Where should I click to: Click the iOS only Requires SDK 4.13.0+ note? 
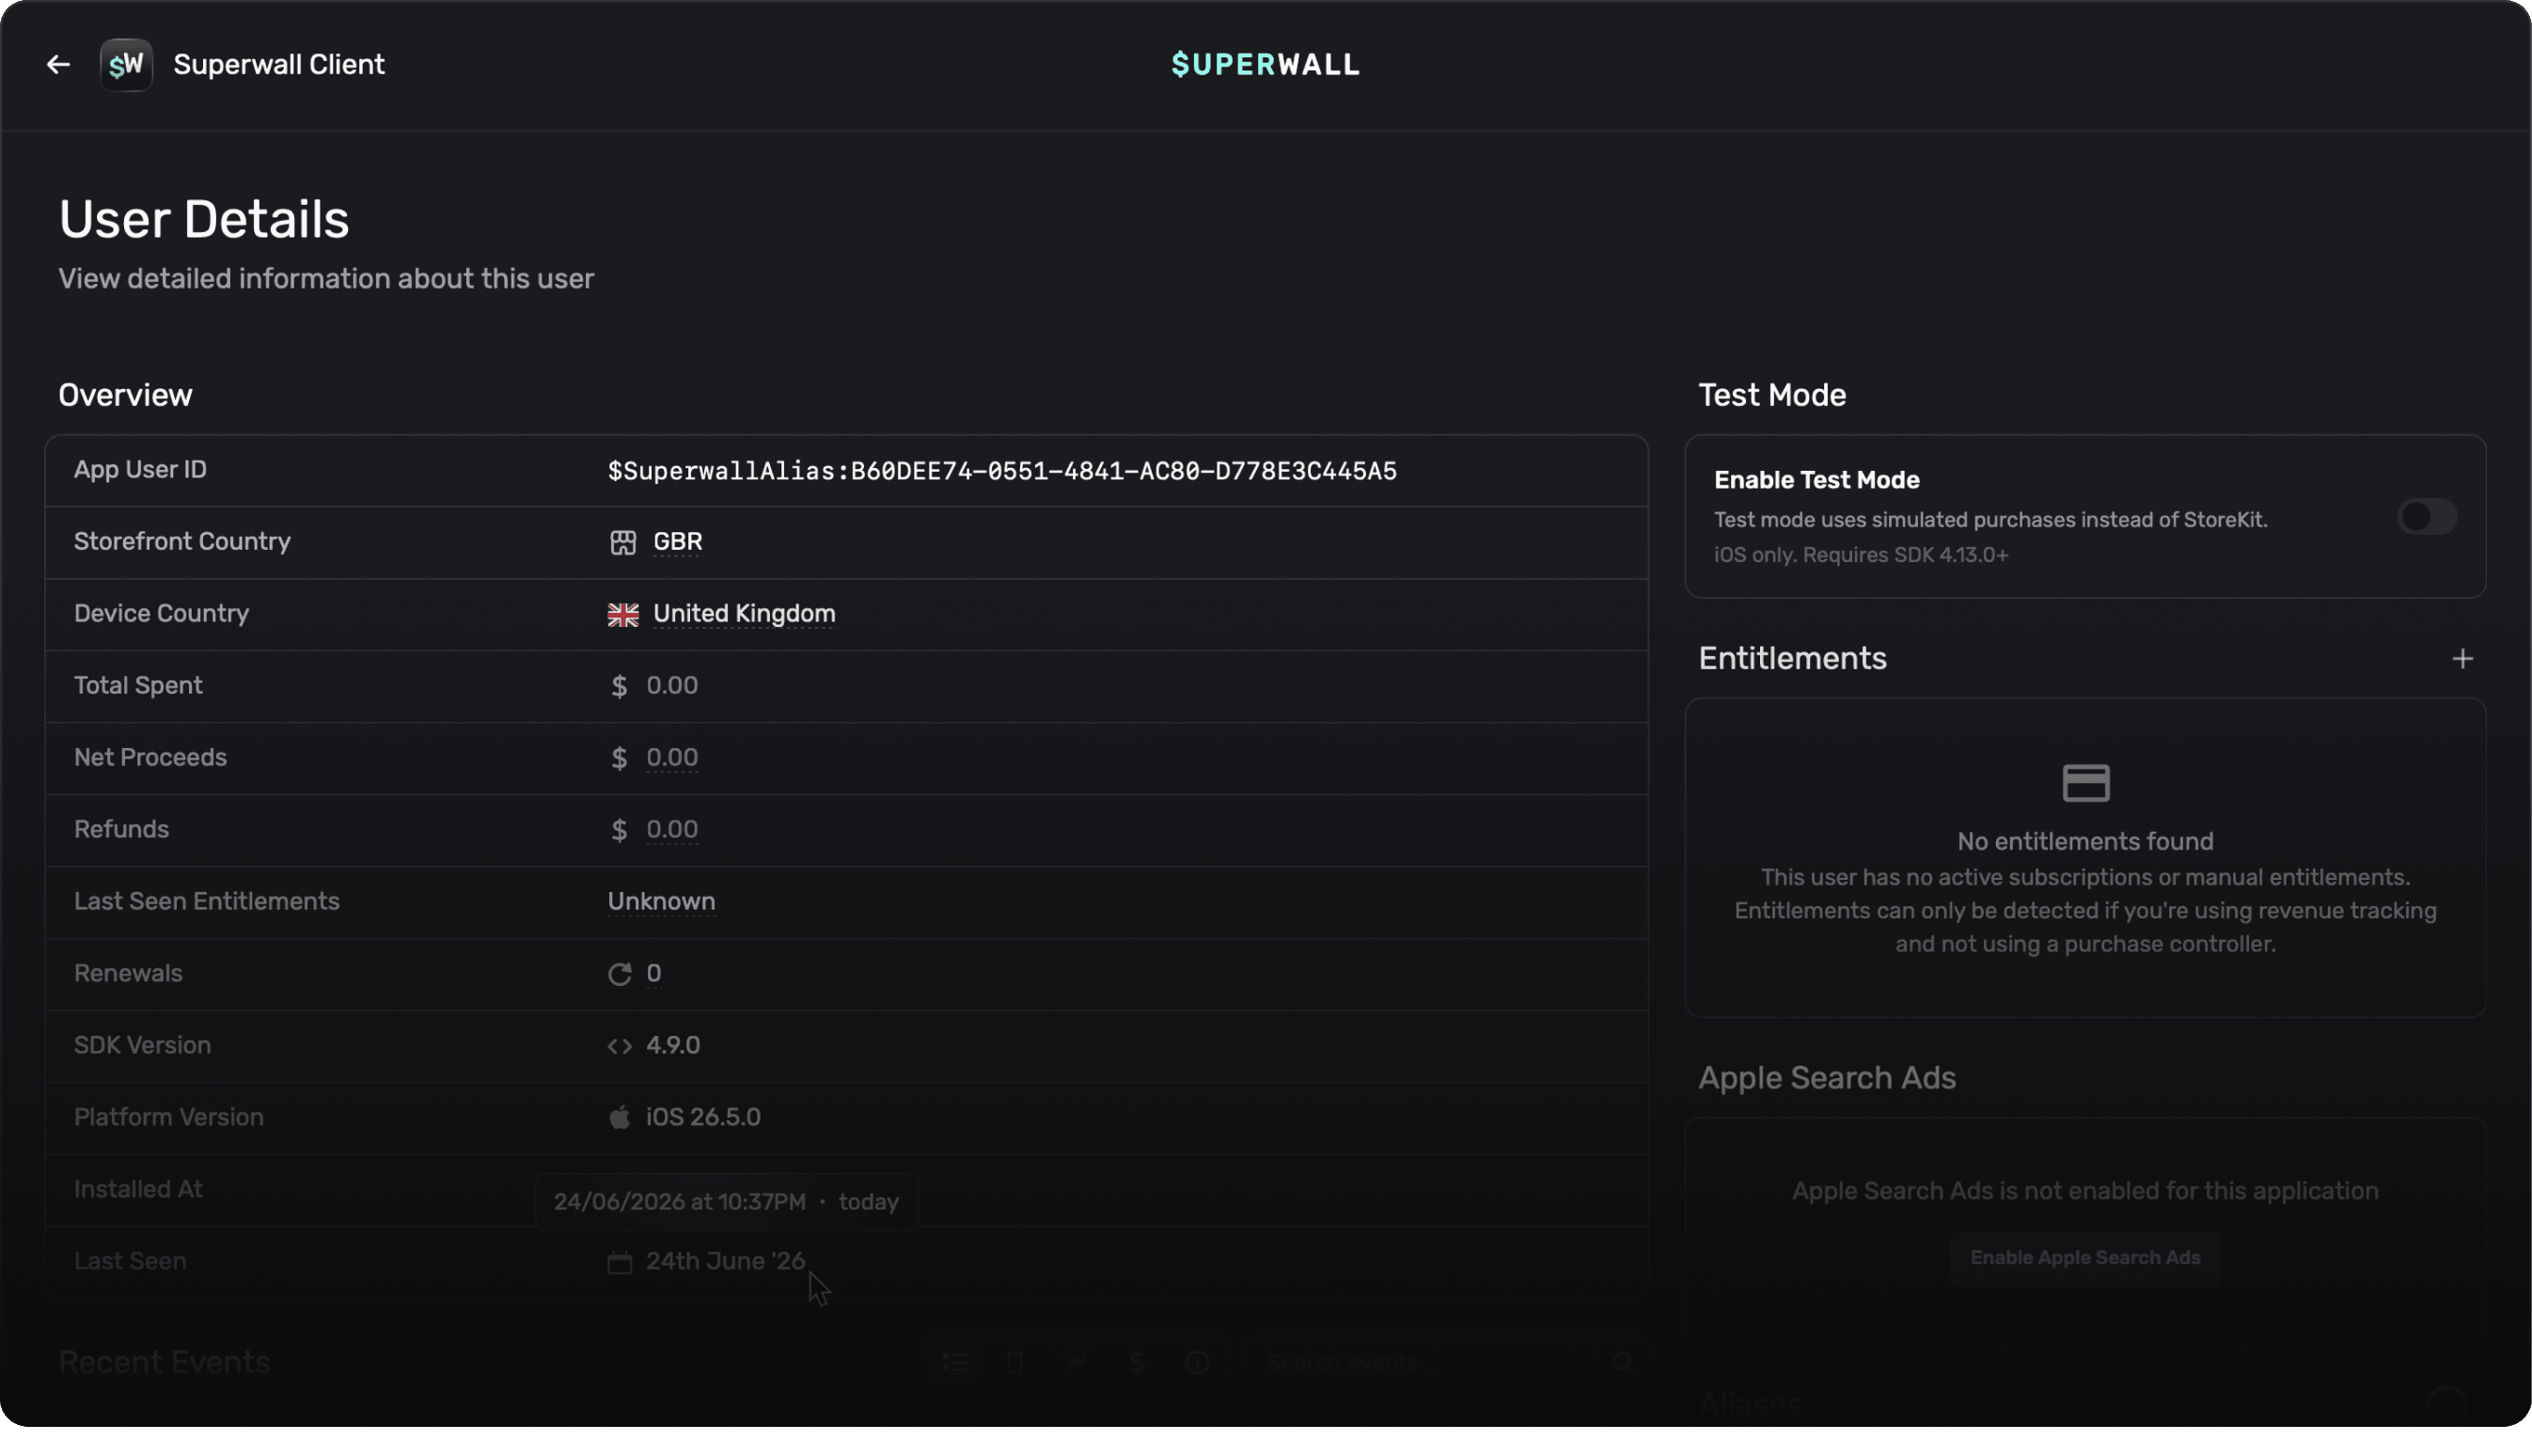tap(1861, 556)
